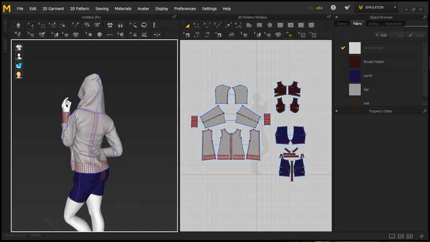The image size is (430, 242).
Task: Select the Polygon pattern creation tool
Action: pos(249,25)
